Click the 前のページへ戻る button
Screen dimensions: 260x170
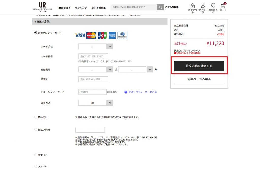point(199,79)
